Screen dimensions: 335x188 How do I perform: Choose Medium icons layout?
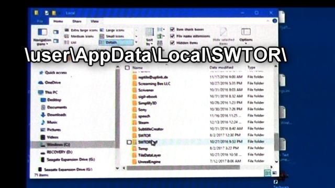click(79, 37)
